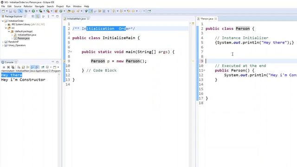Click the Open Task folder icon

point(73,11)
